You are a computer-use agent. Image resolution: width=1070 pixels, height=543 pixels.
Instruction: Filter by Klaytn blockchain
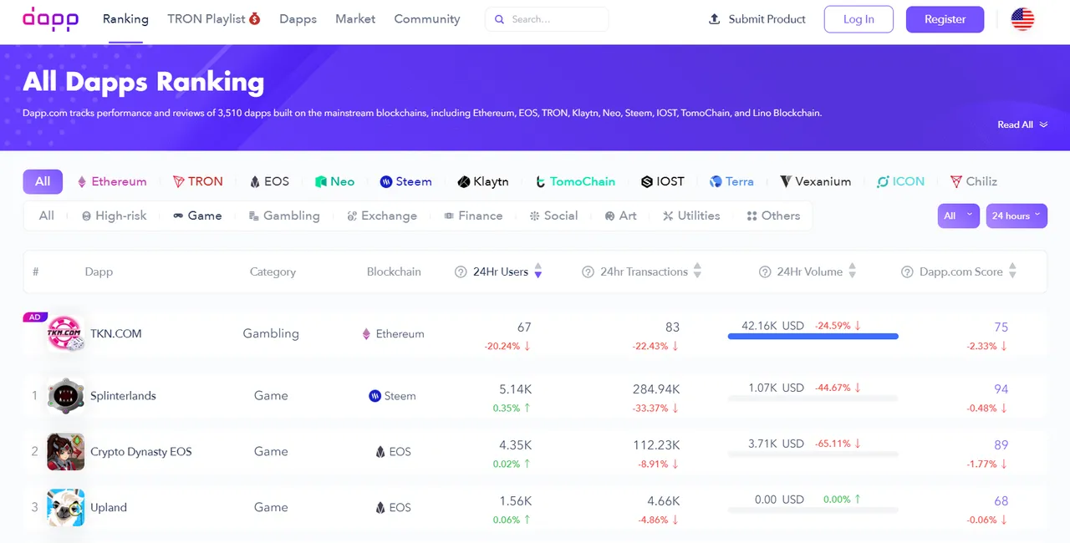click(482, 181)
